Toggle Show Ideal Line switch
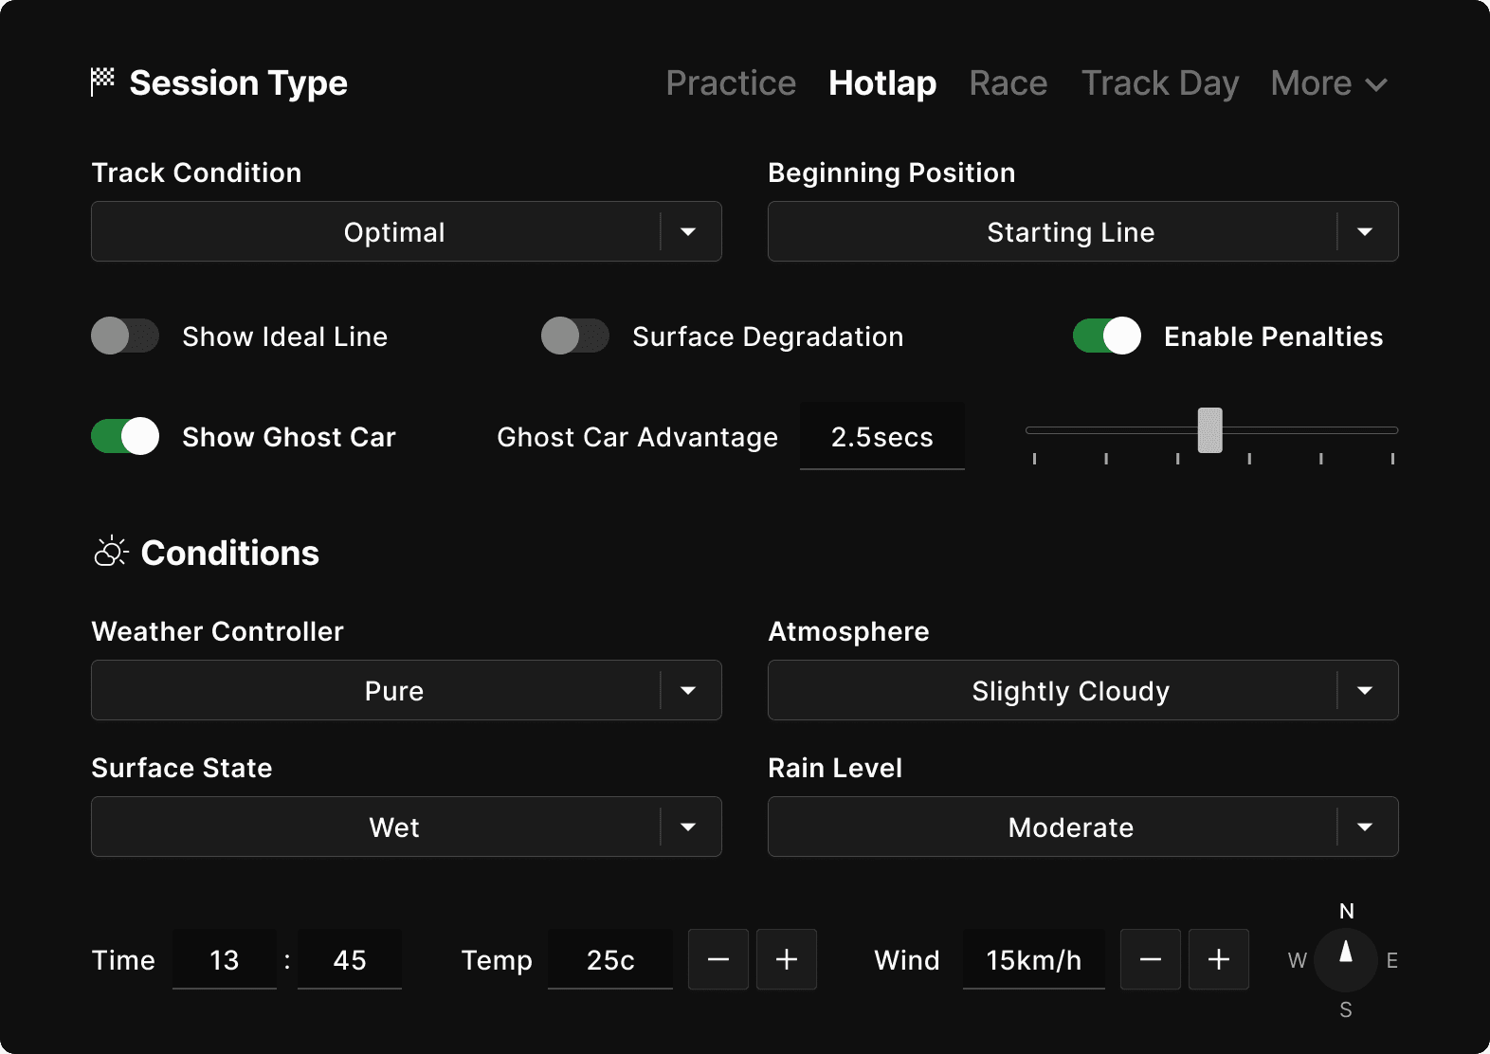This screenshot has height=1054, width=1490. (x=125, y=336)
